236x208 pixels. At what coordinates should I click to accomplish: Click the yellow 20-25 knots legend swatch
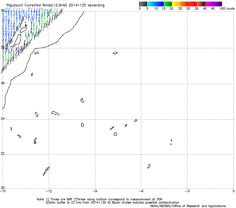(176, 4)
